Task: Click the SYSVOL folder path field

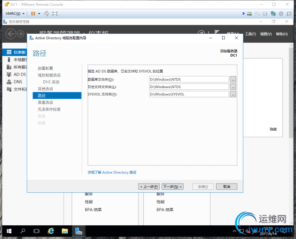Action: pyautogui.click(x=189, y=94)
